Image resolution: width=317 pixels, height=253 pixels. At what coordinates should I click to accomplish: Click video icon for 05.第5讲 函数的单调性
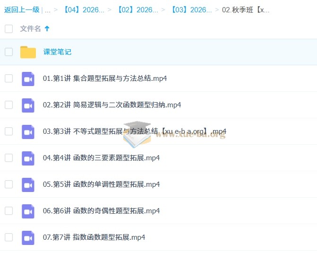28,184
